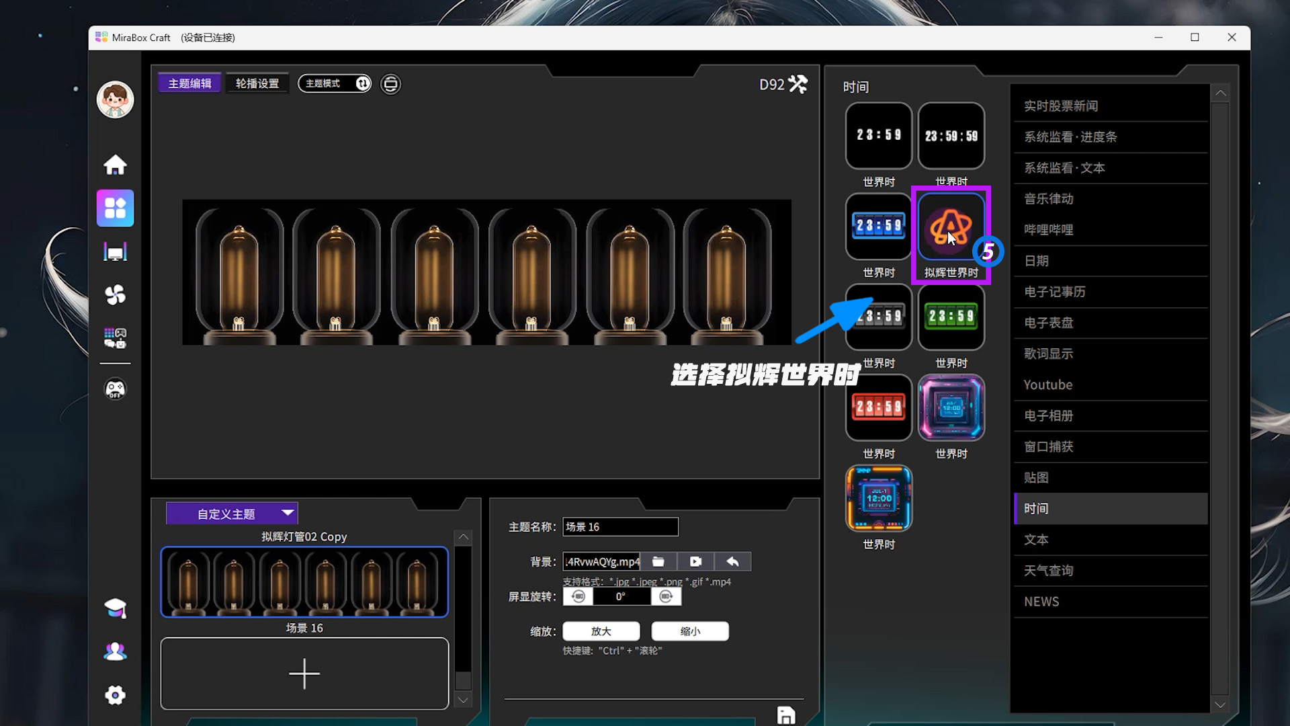Open settings gear in sidebar
This screenshot has height=726, width=1290.
(x=115, y=695)
